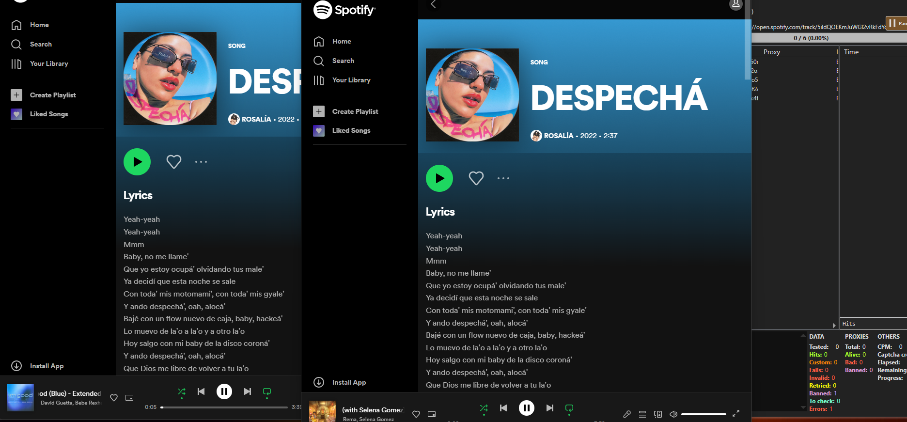Like DESPECHÁ using the large heart, left window
The image size is (907, 422).
tap(174, 162)
